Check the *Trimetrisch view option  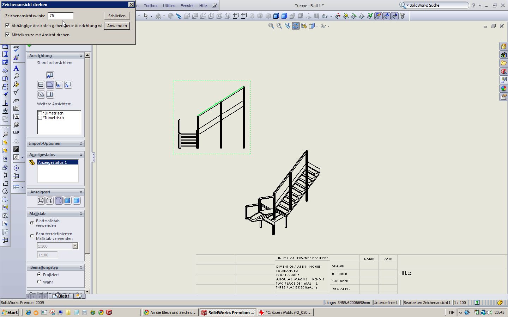click(40, 118)
